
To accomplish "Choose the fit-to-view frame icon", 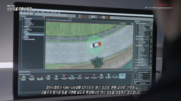I will point(82,16).
